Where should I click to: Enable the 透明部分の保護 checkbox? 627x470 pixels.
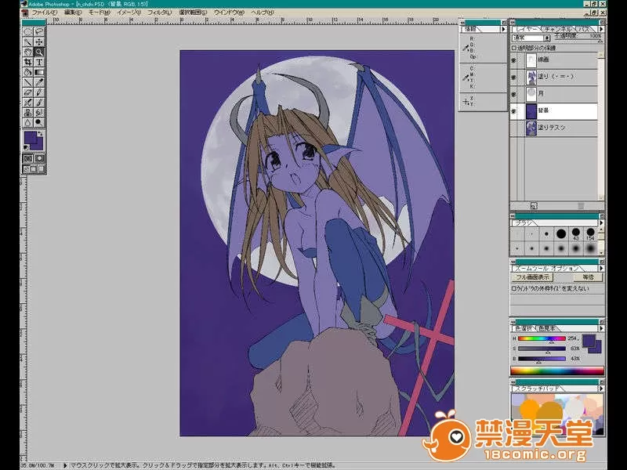514,47
